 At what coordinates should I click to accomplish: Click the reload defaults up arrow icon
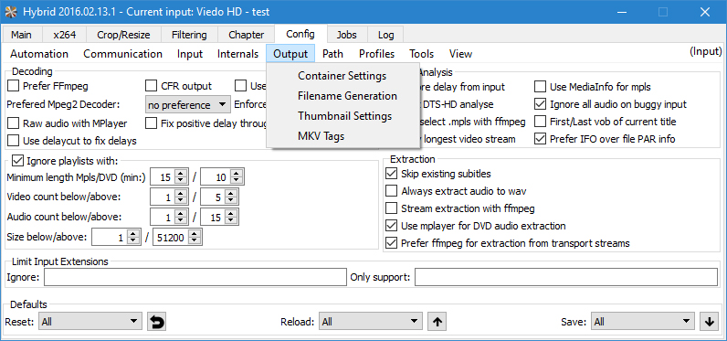pos(437,322)
